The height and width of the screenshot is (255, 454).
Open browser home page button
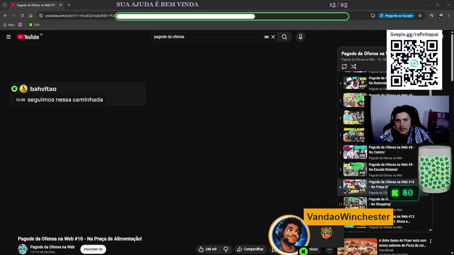tap(31, 16)
